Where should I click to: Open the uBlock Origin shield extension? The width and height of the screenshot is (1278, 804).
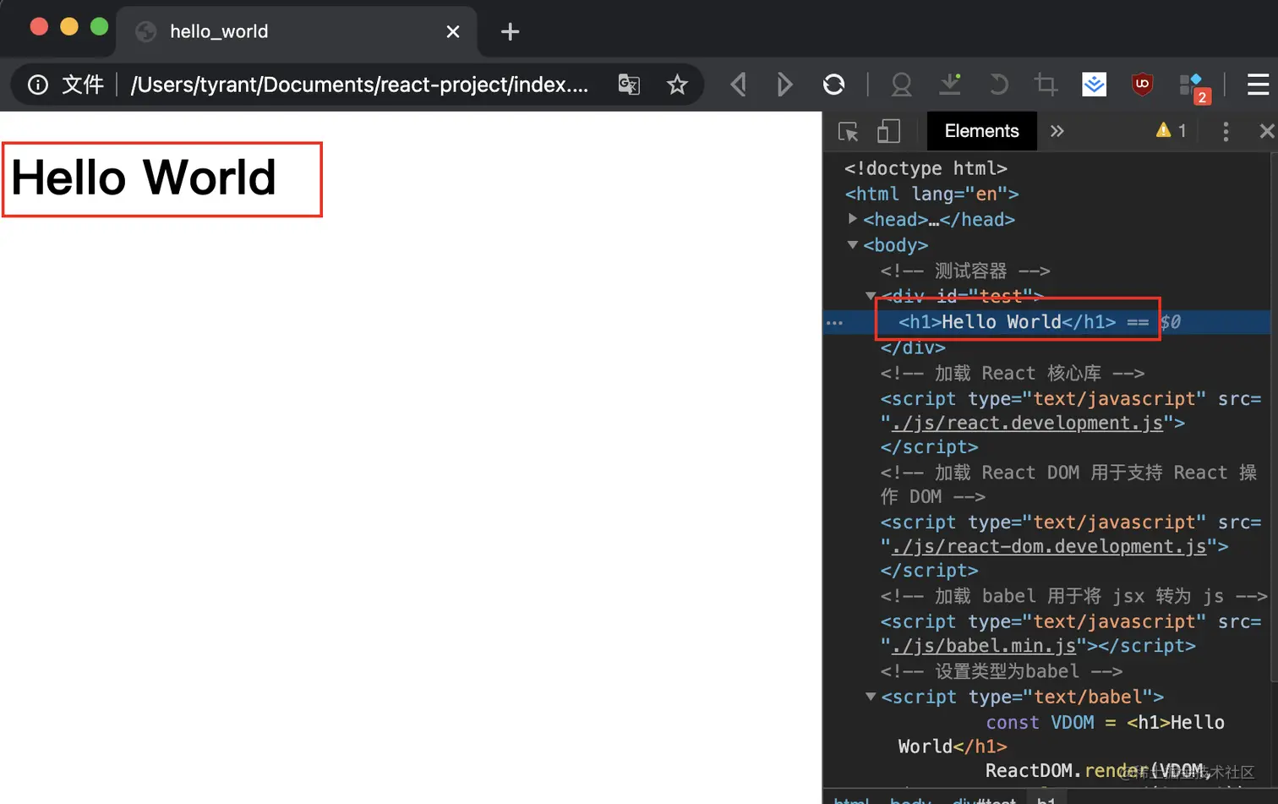[1143, 85]
